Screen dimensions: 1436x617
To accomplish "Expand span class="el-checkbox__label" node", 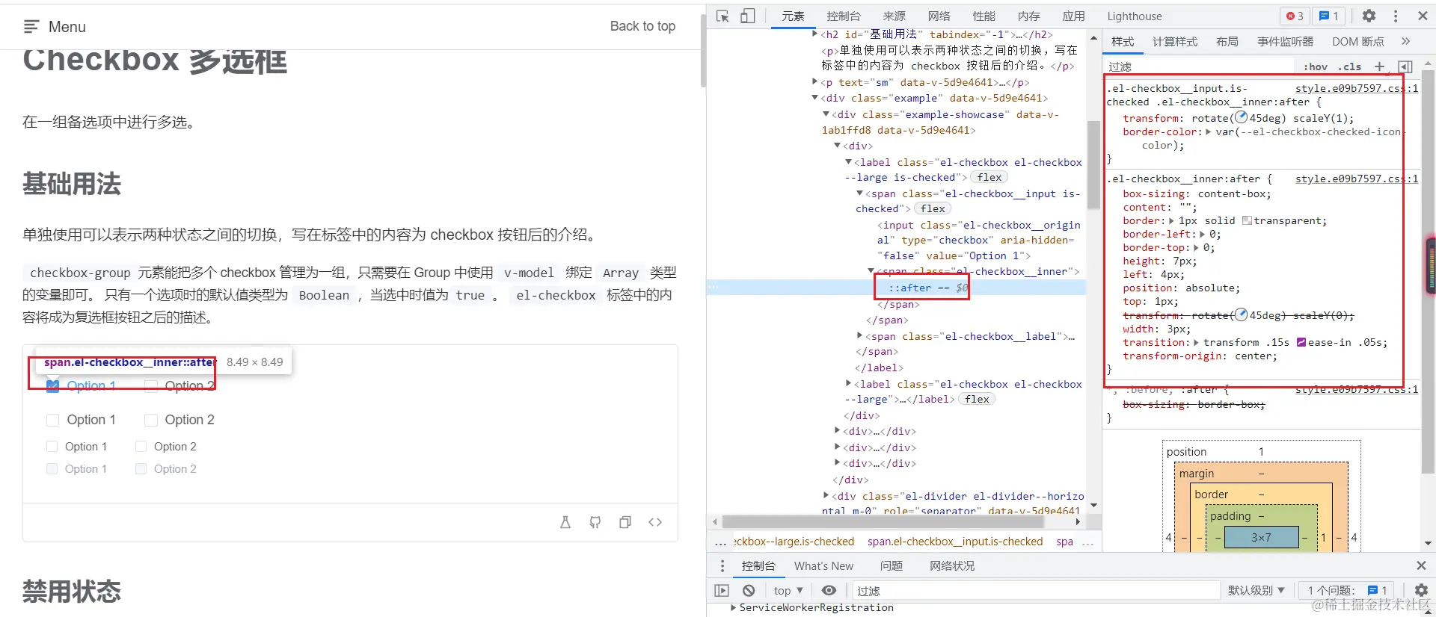I will [x=860, y=336].
